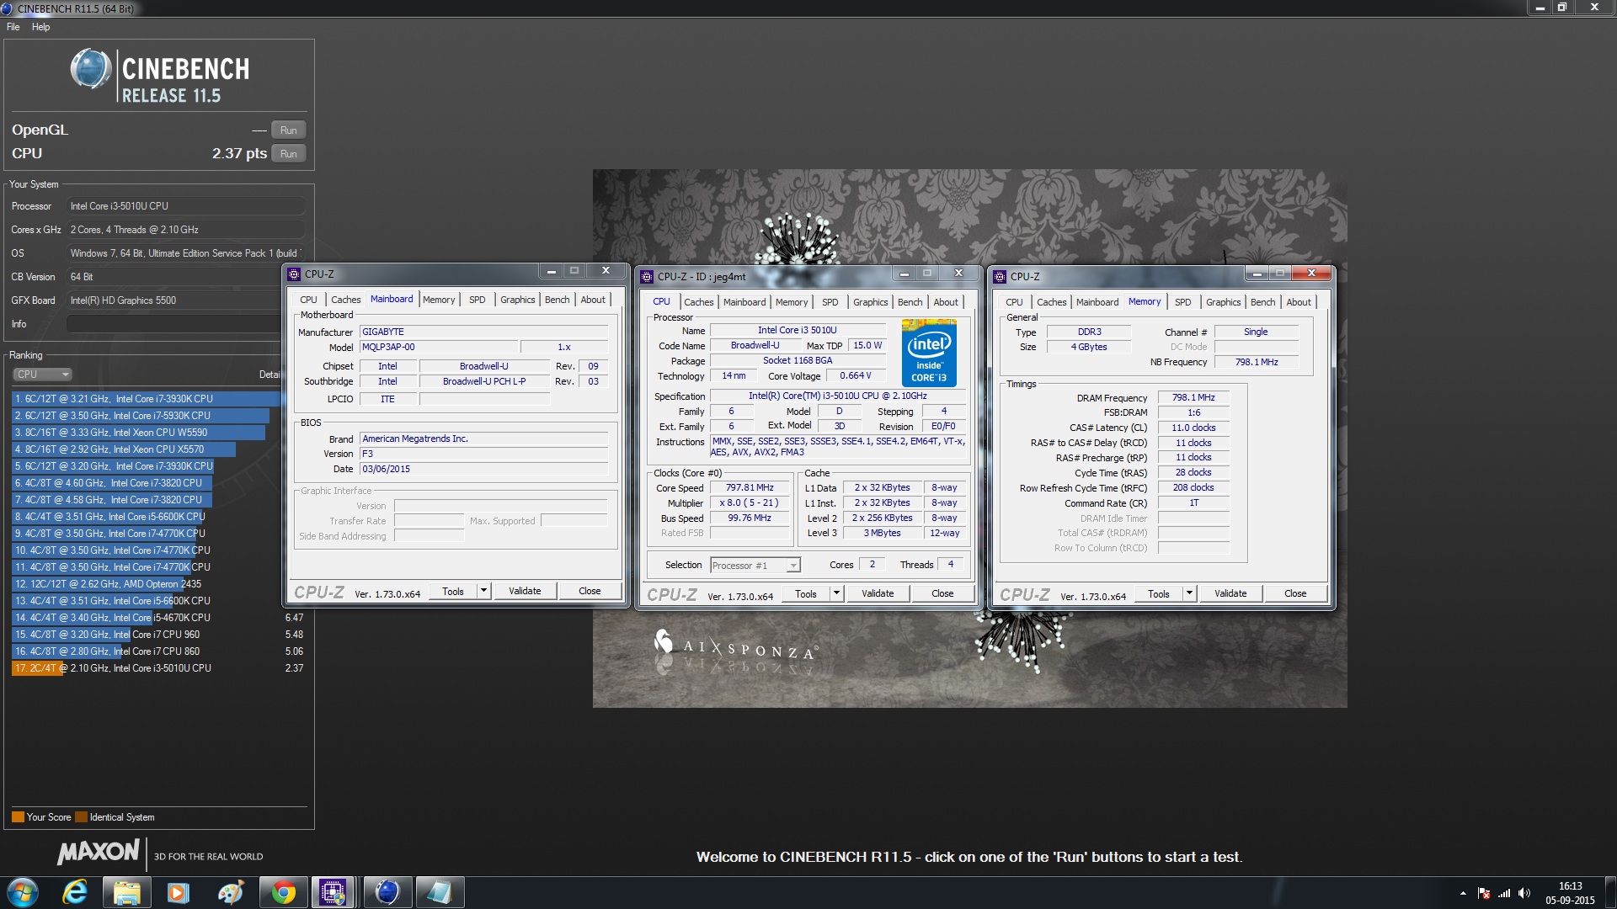The image size is (1617, 909).
Task: Click the GIGABYTE manufacturer field
Action: click(483, 332)
